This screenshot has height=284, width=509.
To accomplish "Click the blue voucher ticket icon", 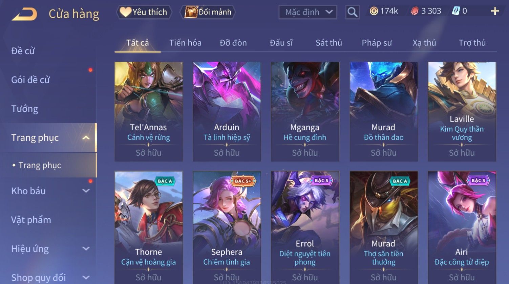I will coord(456,11).
